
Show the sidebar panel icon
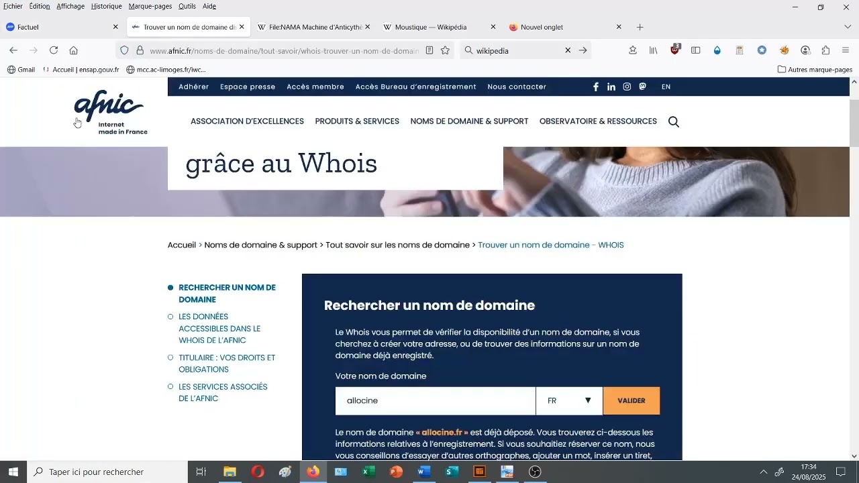click(696, 50)
